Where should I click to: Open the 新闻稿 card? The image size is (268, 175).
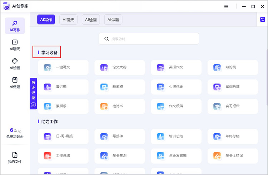click(120, 87)
